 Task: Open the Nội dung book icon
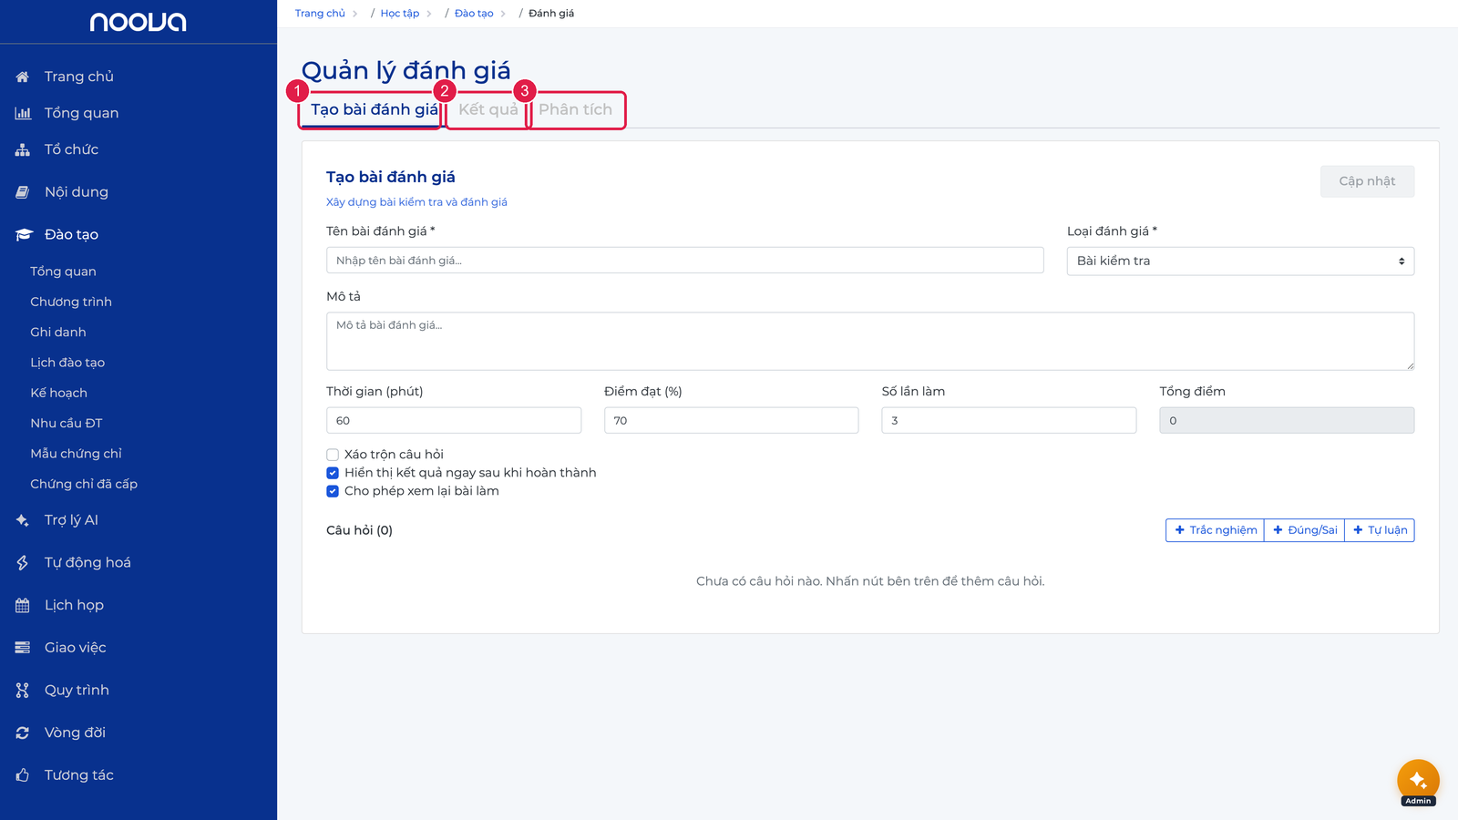[23, 192]
